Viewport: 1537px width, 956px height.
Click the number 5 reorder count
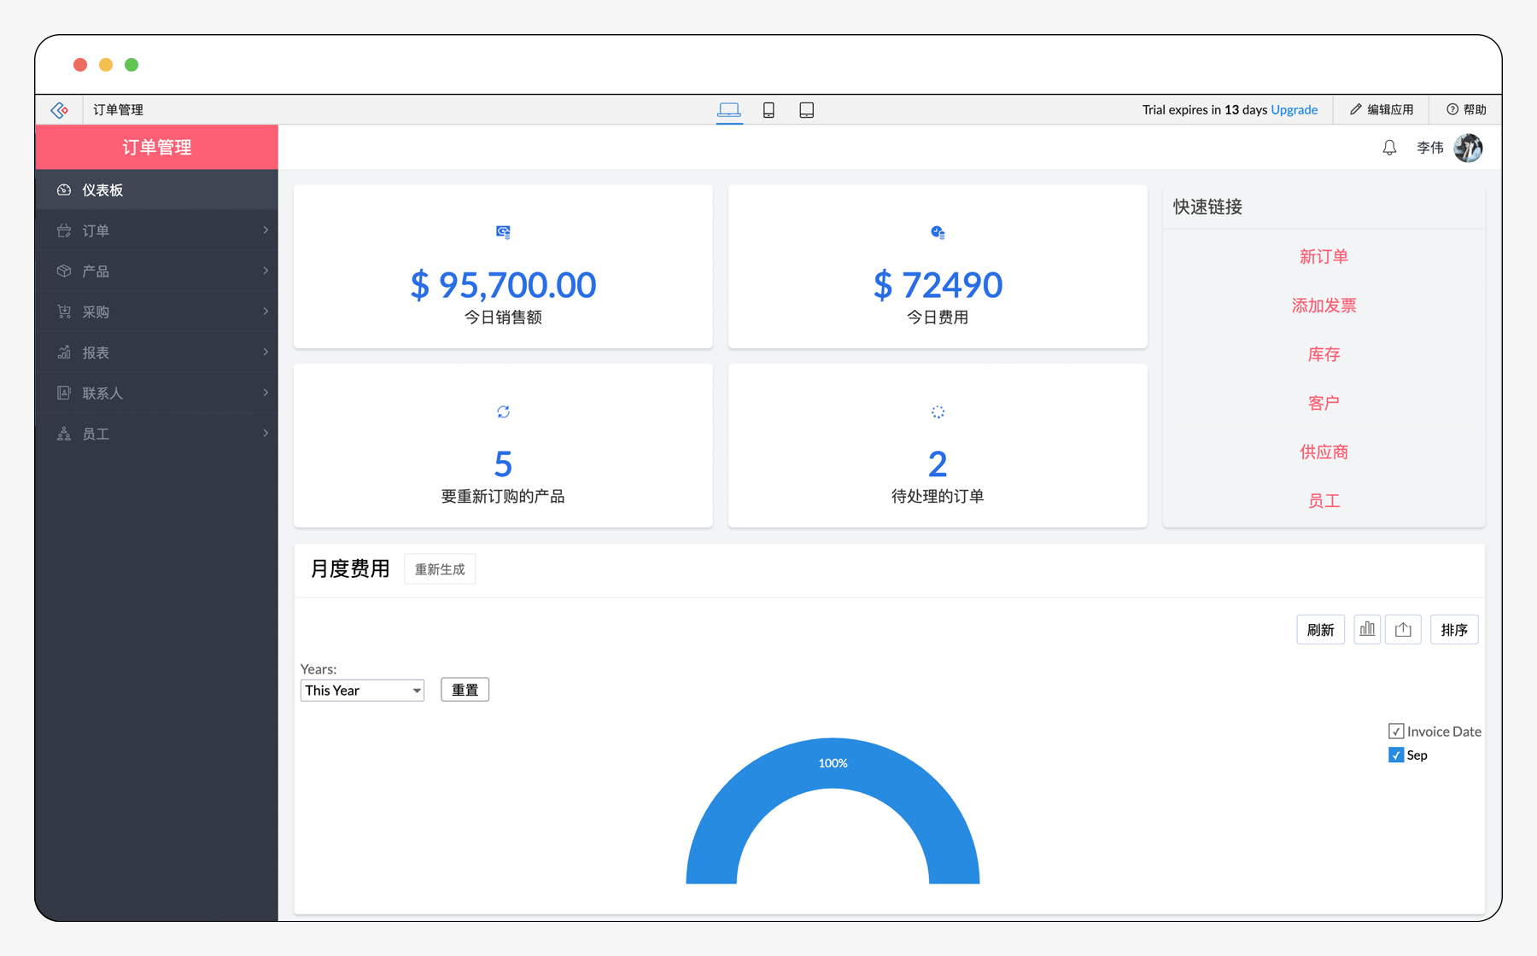coord(503,464)
